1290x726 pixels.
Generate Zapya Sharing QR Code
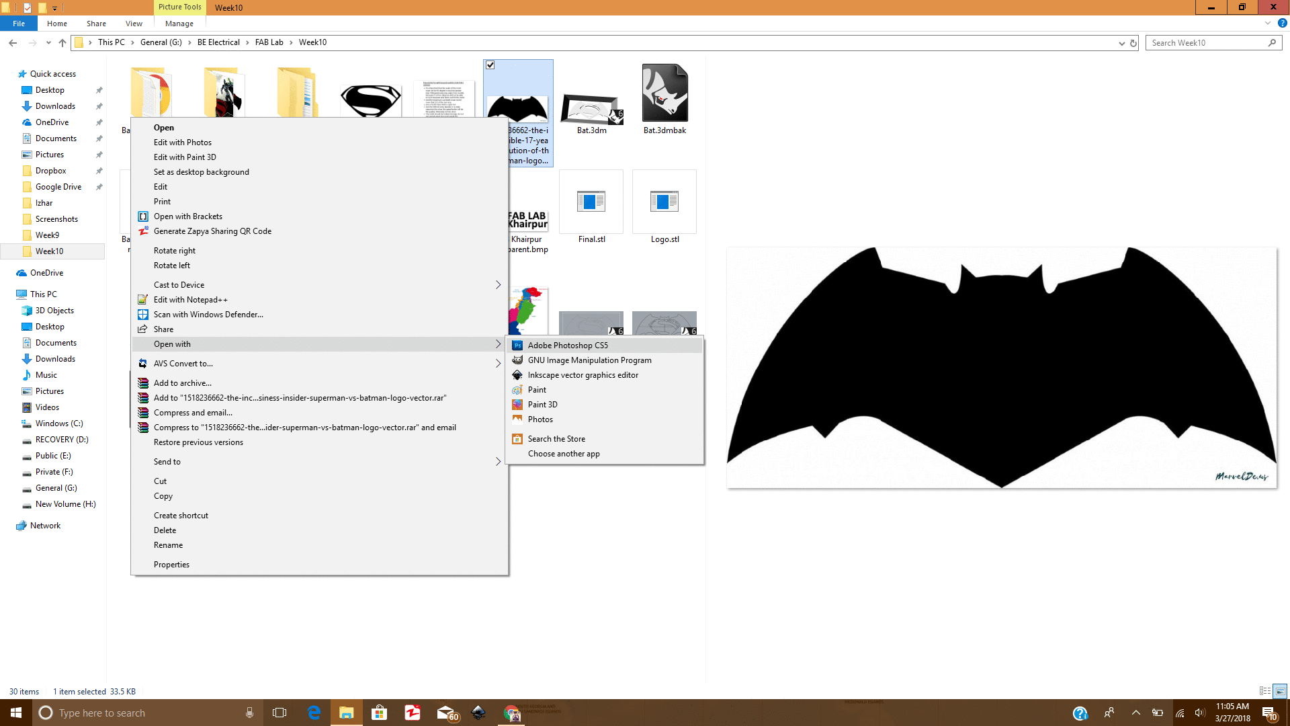(212, 231)
